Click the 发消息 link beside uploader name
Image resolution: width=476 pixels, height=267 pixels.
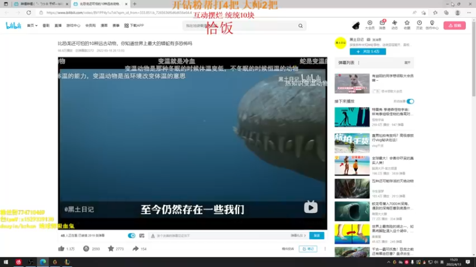tap(374, 40)
